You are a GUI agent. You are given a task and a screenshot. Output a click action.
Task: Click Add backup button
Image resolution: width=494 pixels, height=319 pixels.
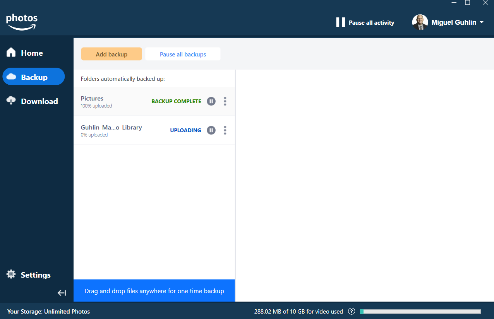(111, 54)
